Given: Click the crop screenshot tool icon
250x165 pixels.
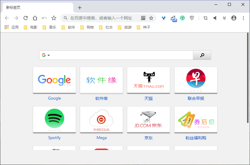Looking at the screenshot, I should (x=206, y=18).
